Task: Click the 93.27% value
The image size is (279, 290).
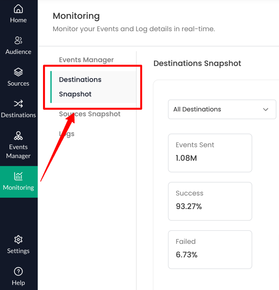Action: 189,206
